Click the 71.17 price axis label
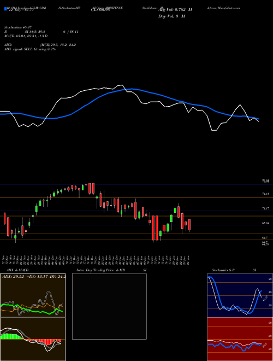Screen dimensions: 273x361 coord(265,208)
